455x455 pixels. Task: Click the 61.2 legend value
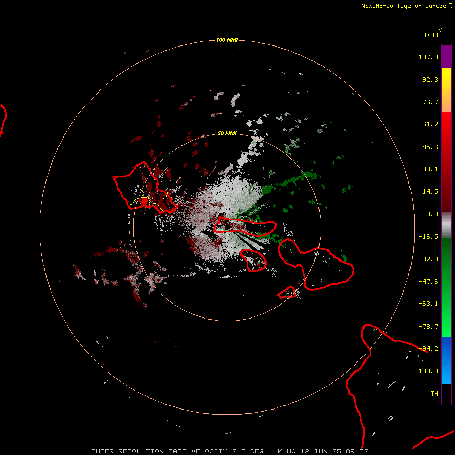(x=430, y=124)
